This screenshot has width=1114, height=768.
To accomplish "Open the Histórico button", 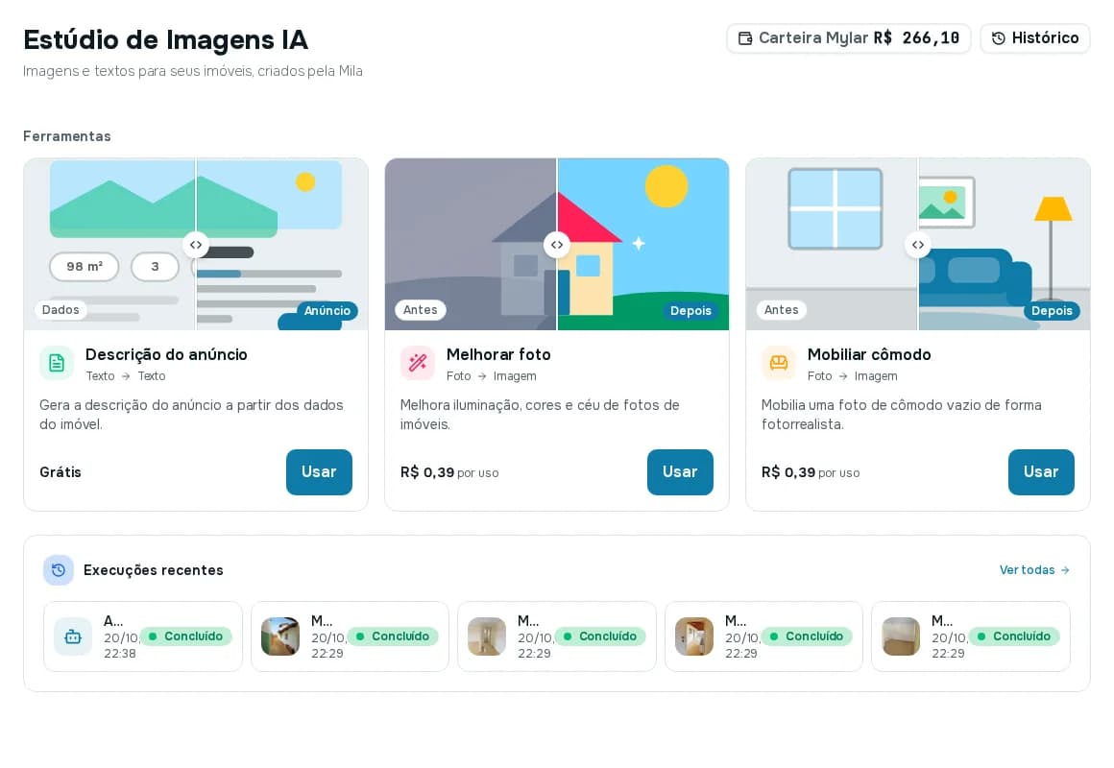I will [1034, 38].
